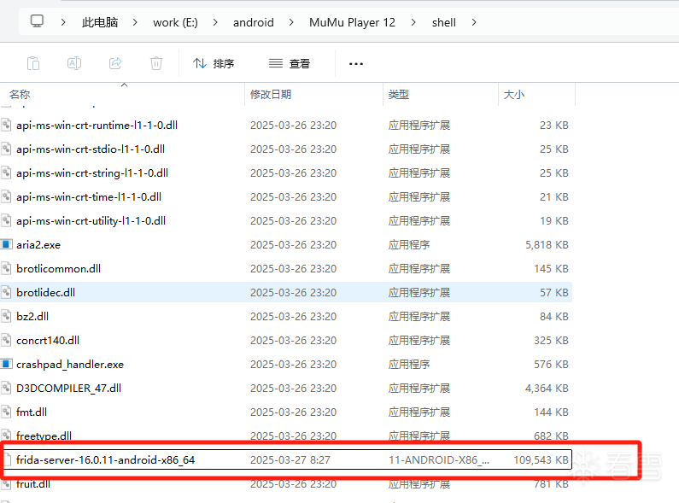Click the 11-ANDROID-X86_... type cell
Screen dimensions: 679x503
pyautogui.click(x=439, y=459)
